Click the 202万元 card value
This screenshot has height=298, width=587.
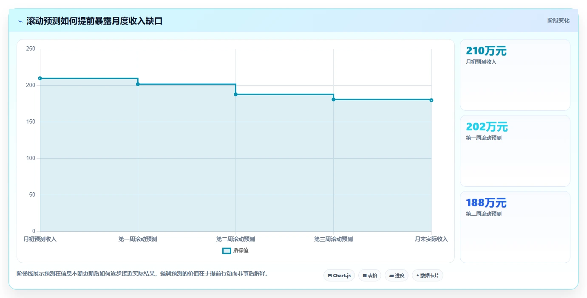tap(487, 127)
